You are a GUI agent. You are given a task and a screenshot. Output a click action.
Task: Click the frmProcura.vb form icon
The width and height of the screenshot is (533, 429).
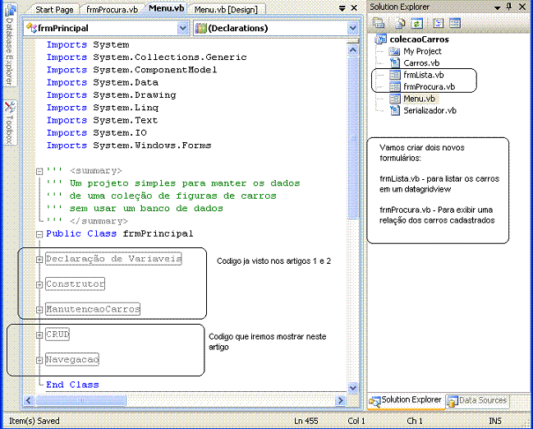click(394, 87)
